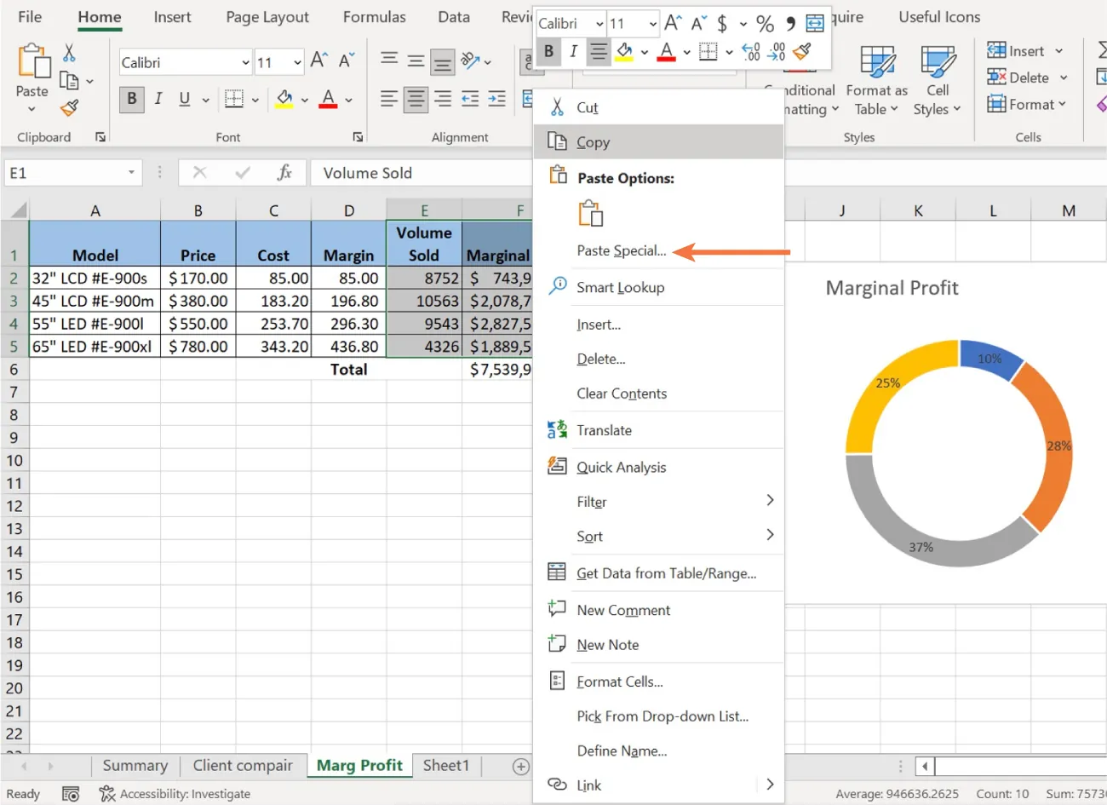Select the red Font Color swatch
The height and width of the screenshot is (805, 1107).
[328, 100]
